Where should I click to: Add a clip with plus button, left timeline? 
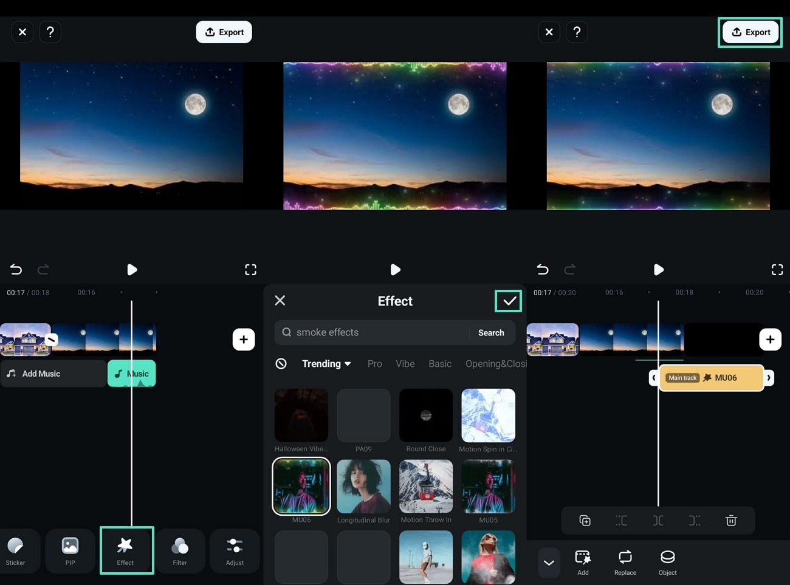tap(244, 340)
